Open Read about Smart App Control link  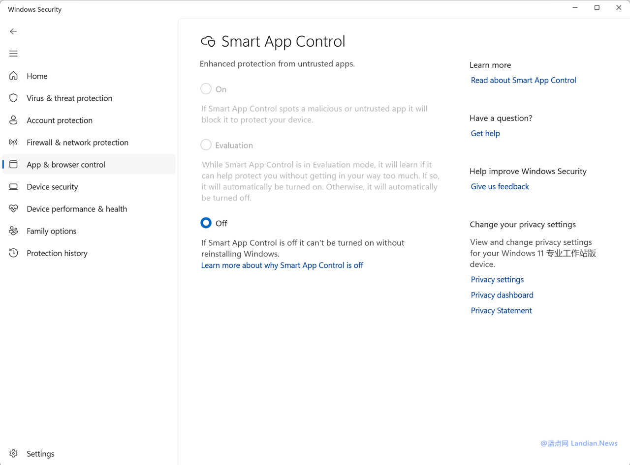[x=523, y=80]
